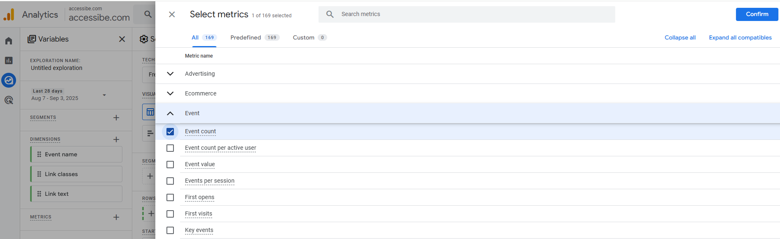Click the First visits metric label
Viewport: 780px width, 239px height.
click(x=199, y=214)
